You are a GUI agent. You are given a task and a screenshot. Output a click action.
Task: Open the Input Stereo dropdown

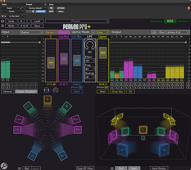coord(32,32)
